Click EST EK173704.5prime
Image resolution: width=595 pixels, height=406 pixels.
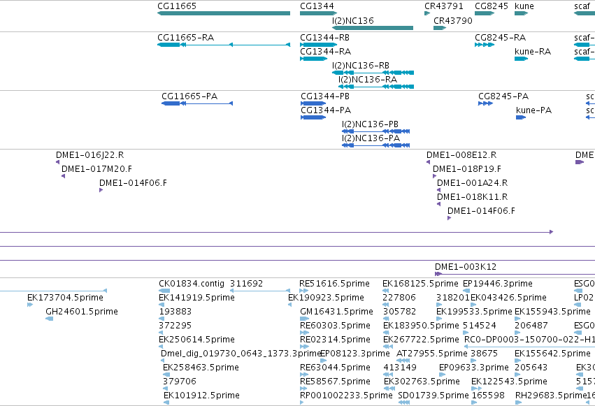click(x=30, y=305)
